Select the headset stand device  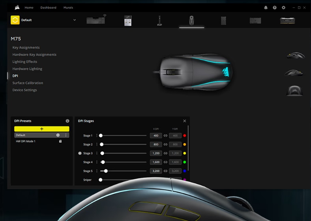click(x=160, y=20)
